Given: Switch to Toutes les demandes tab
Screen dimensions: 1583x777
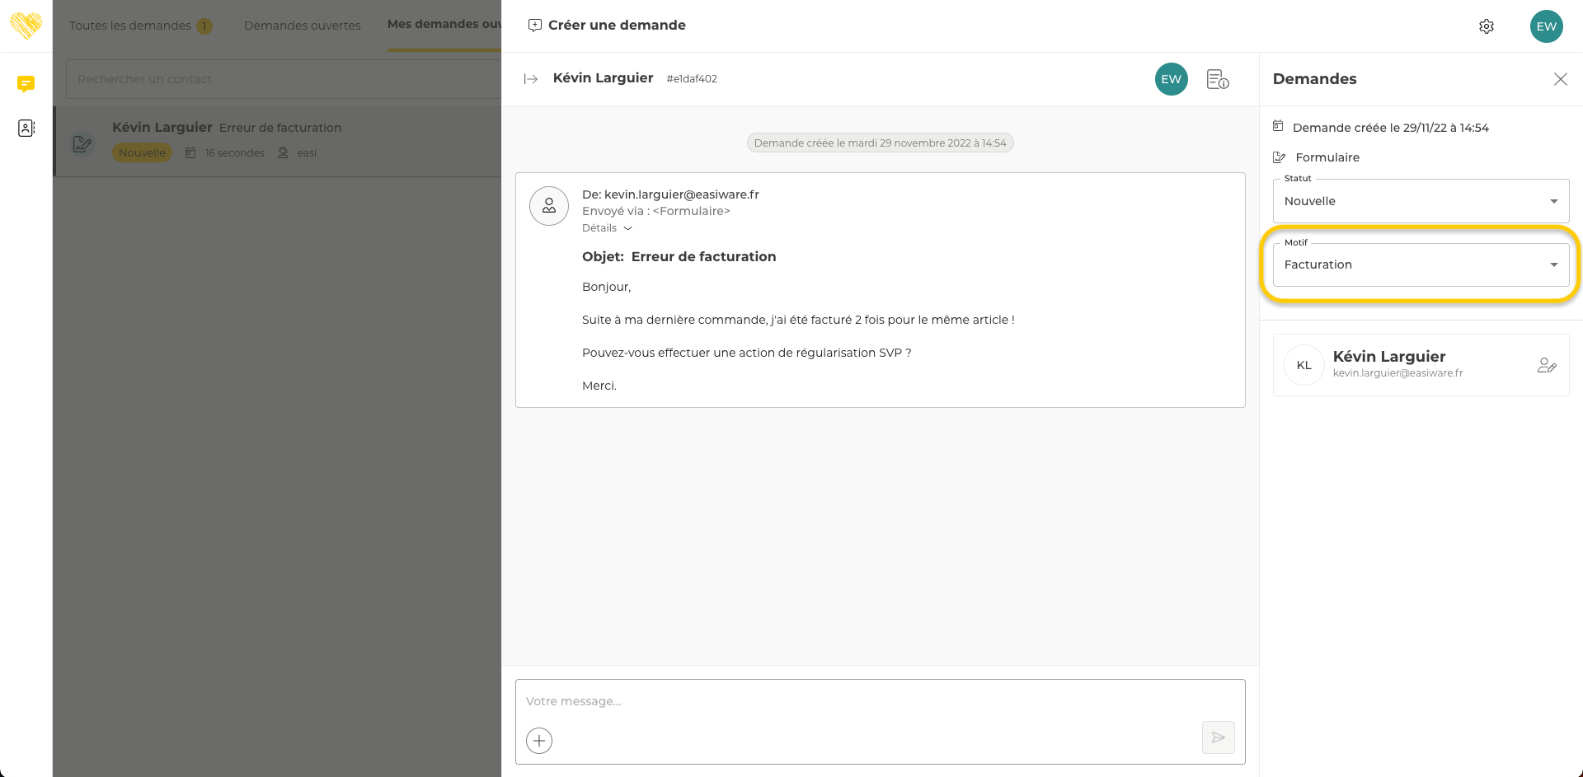Looking at the screenshot, I should pos(130,26).
